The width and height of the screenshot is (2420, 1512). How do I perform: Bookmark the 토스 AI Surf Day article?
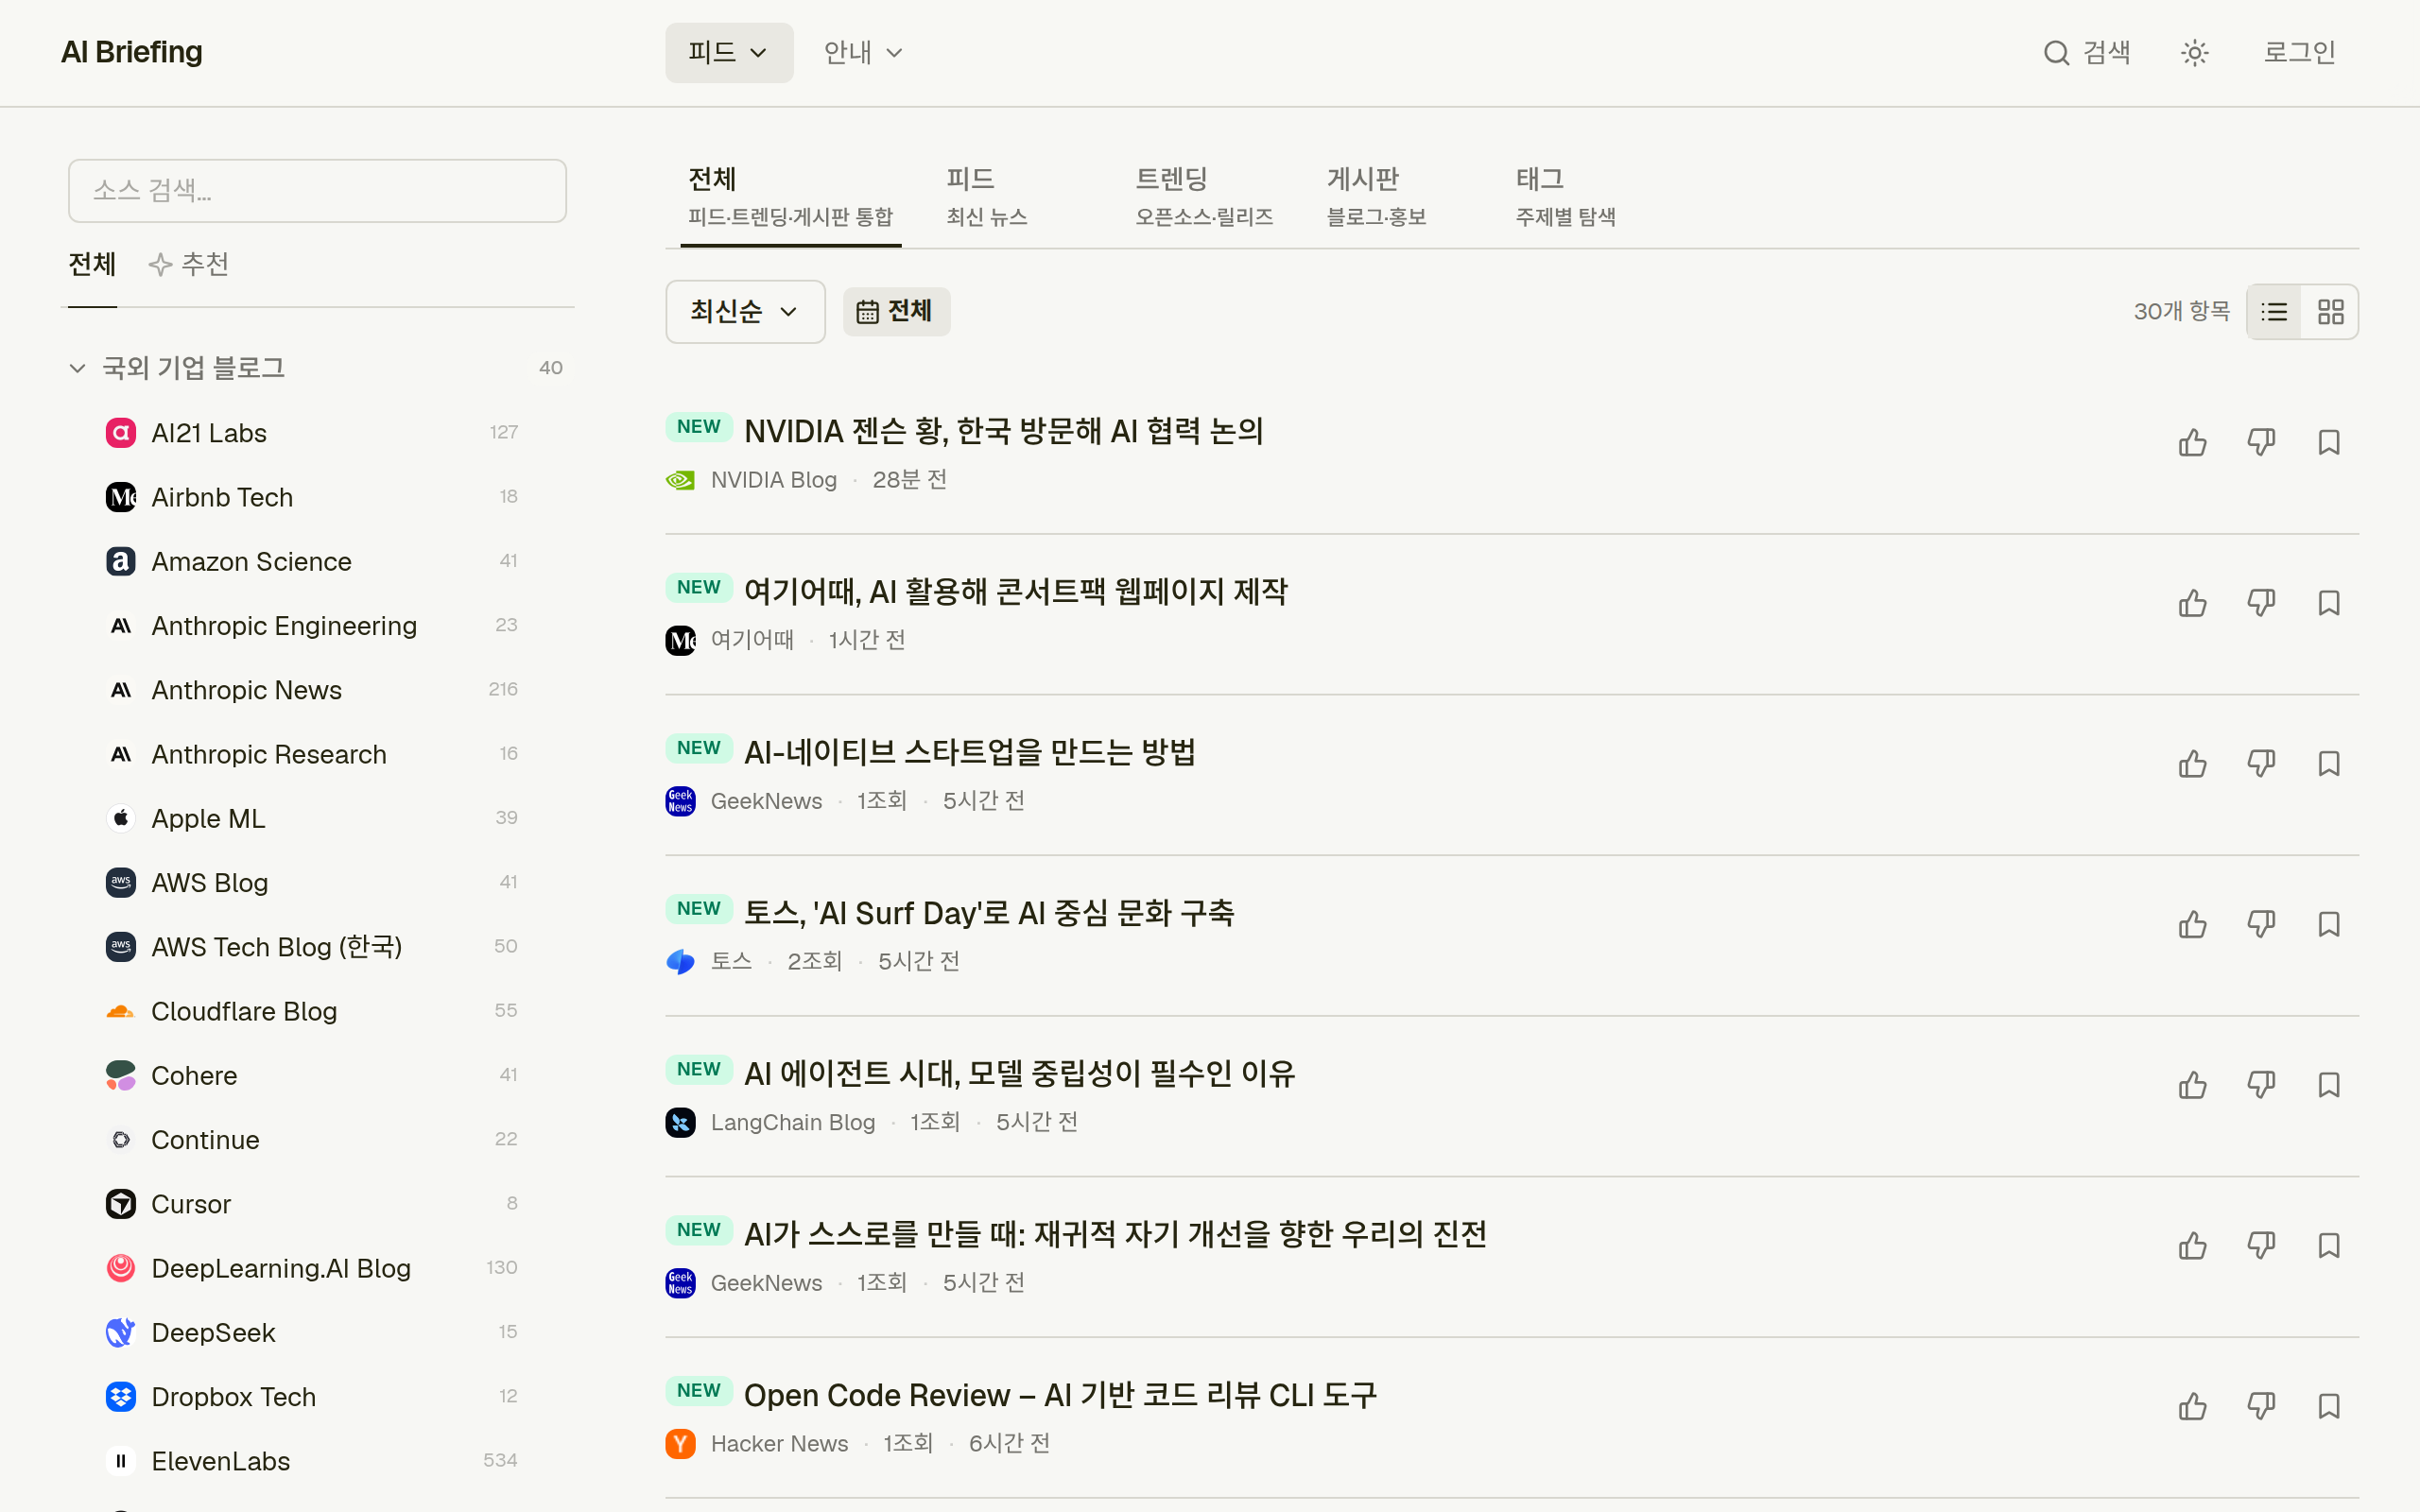tap(2329, 924)
